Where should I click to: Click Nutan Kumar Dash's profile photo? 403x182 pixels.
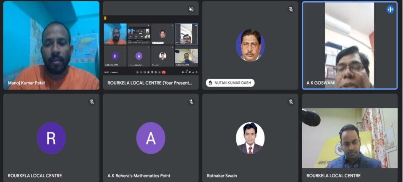point(250,45)
